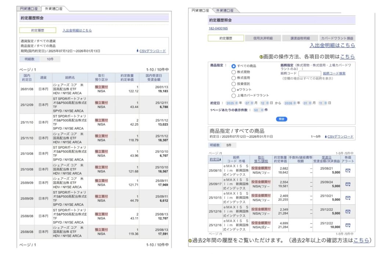Choose the eワラント radio option
Screen dimensions: 376x254
coord(234,90)
